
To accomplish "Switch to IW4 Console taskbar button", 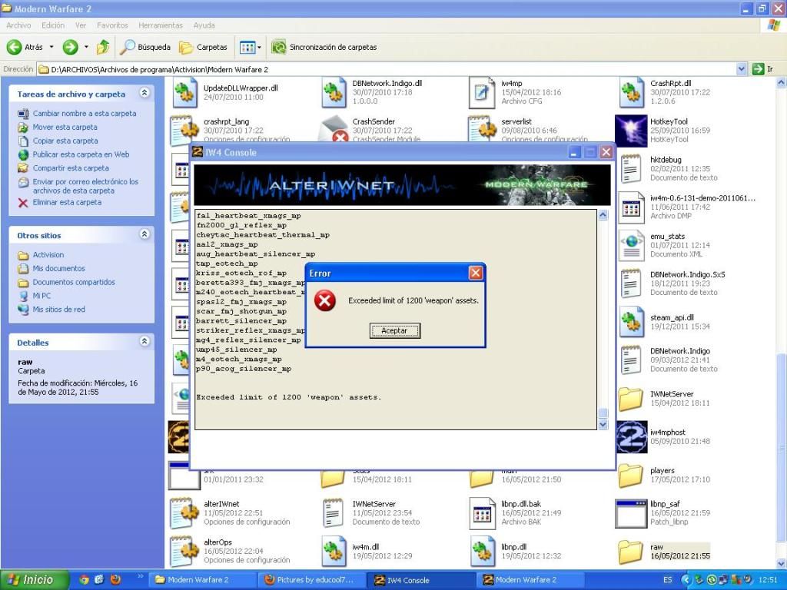I will [420, 580].
